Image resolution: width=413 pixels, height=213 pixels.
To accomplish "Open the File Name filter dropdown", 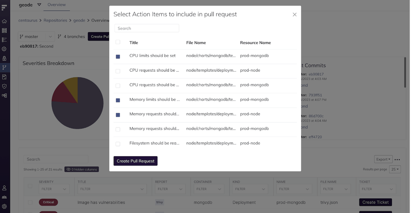I will pyautogui.click(x=336, y=189).
